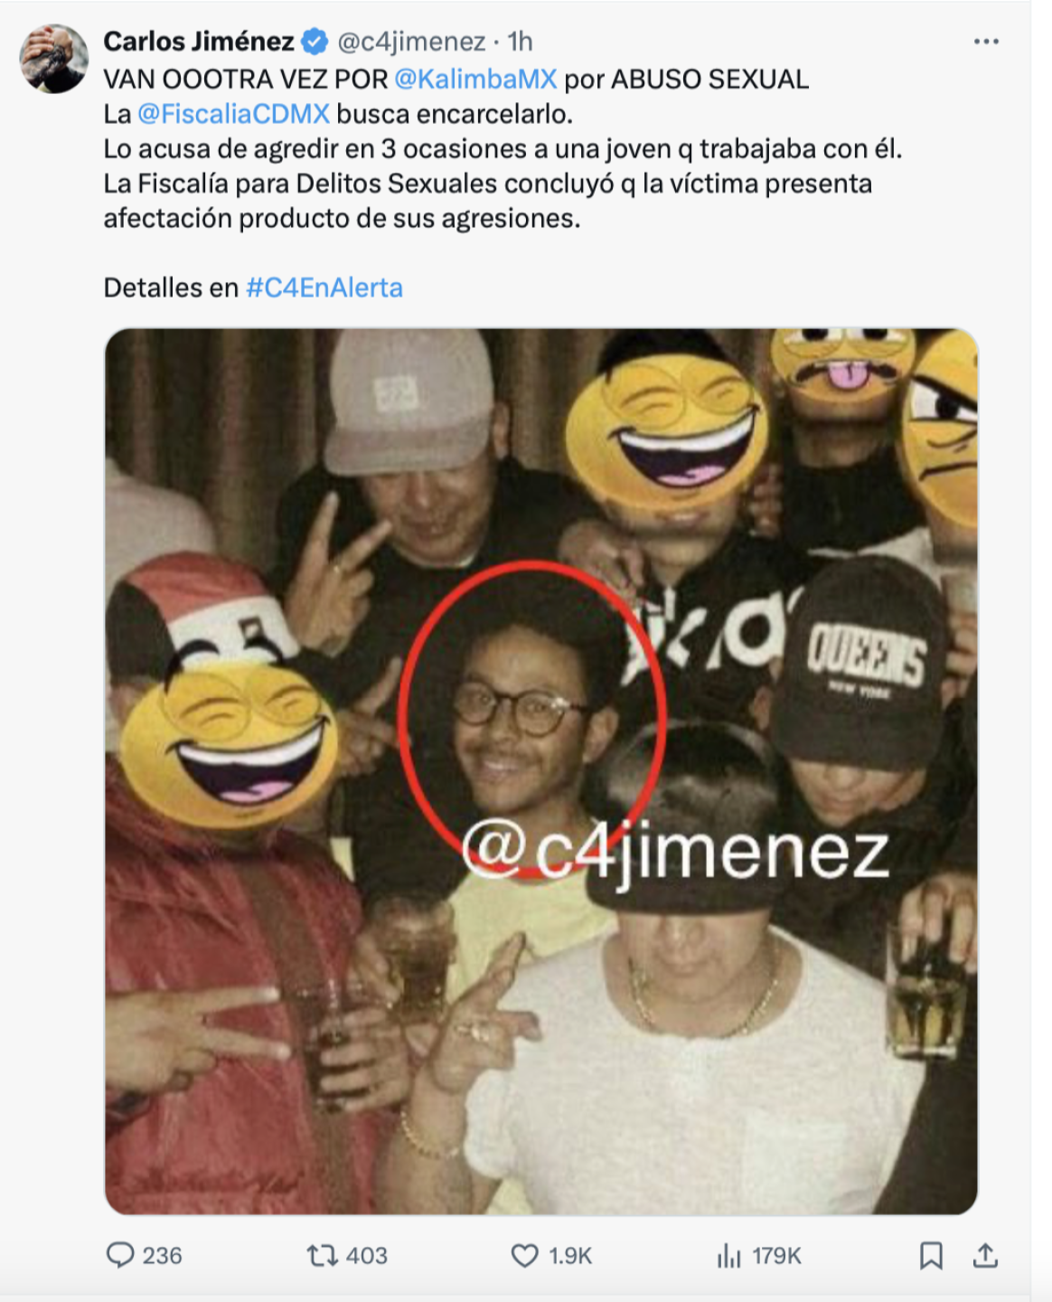This screenshot has width=1052, height=1302.
Task: Open the @FiscaliaCDMX mention link
Action: (x=233, y=114)
